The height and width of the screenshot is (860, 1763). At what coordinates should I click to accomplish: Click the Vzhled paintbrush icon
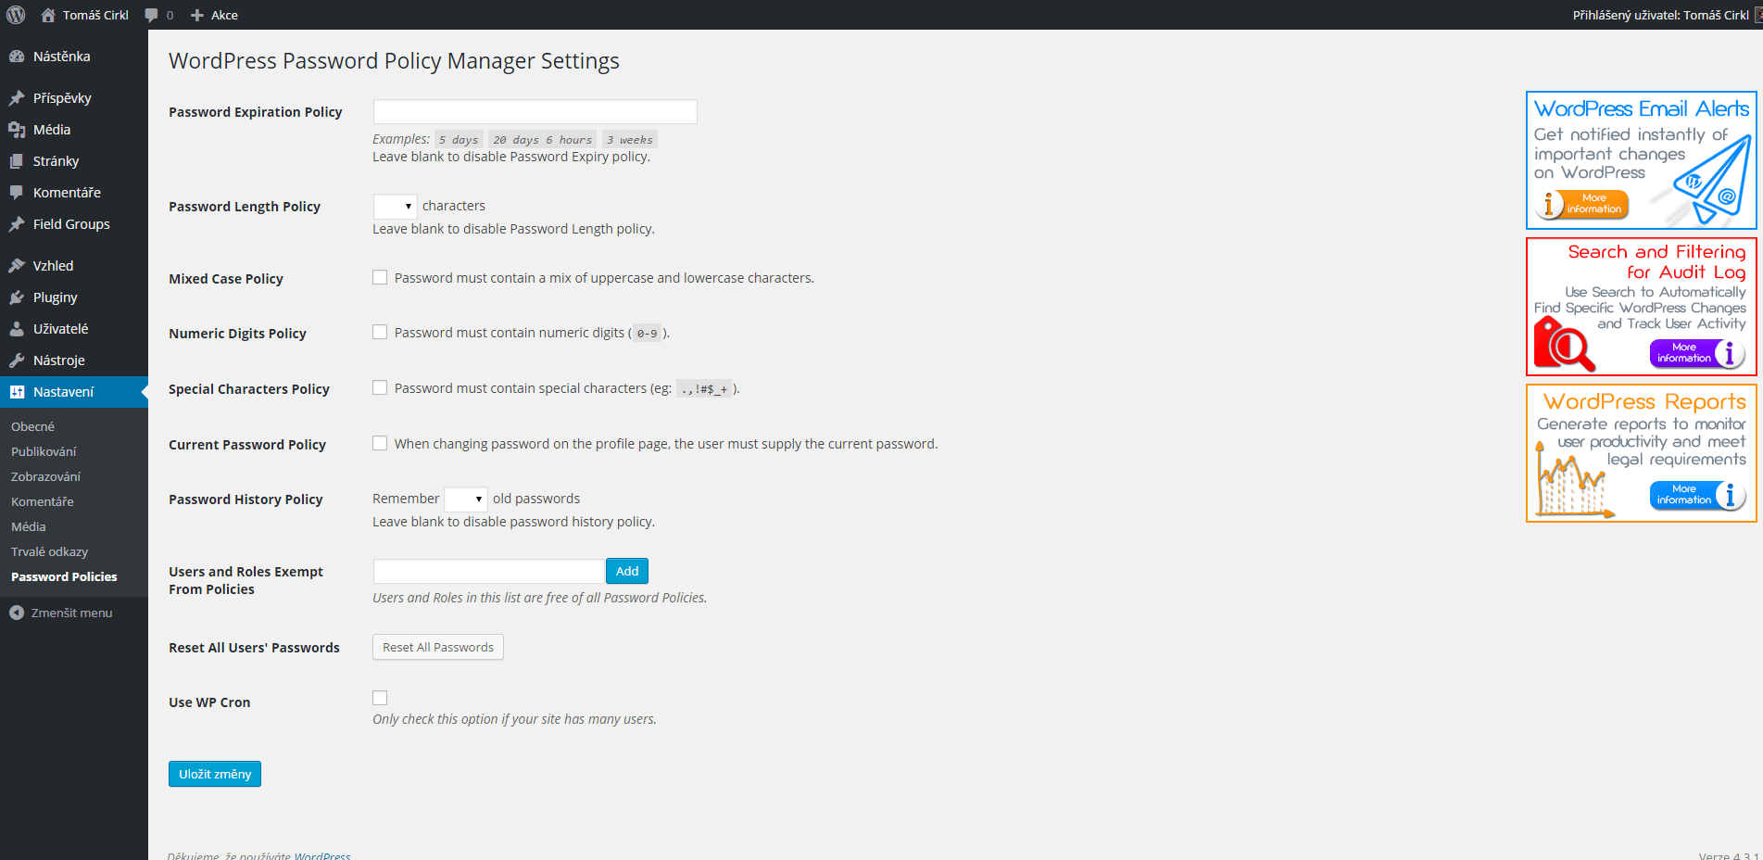coord(17,266)
